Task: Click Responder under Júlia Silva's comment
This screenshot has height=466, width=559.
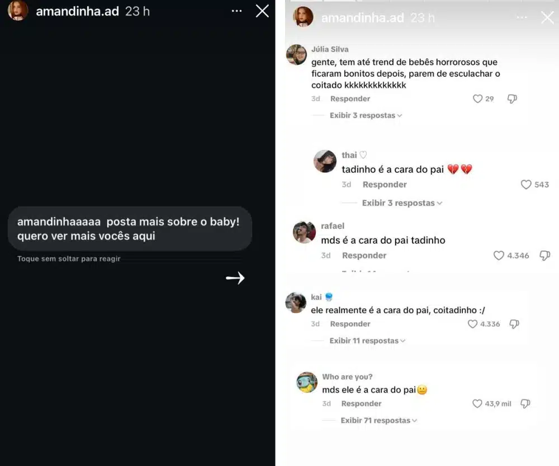Action: [x=350, y=98]
